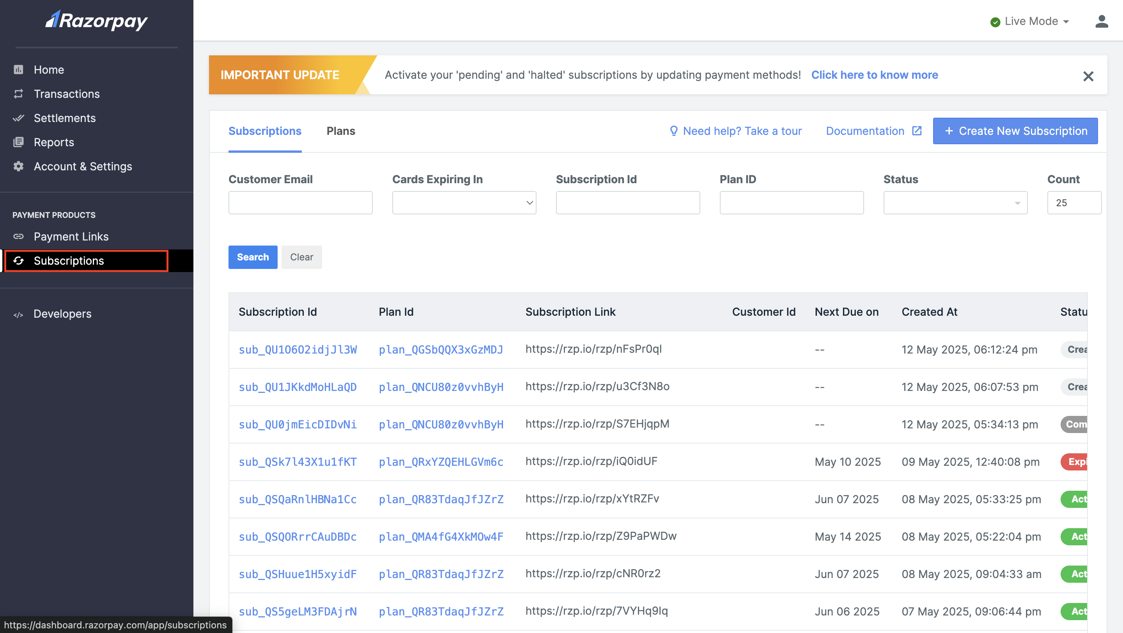This screenshot has width=1123, height=633.
Task: Click the Developers code icon
Action: click(x=18, y=314)
